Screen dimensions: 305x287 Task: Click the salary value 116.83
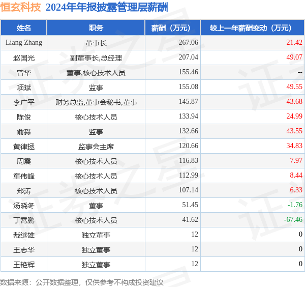(x=189, y=160)
